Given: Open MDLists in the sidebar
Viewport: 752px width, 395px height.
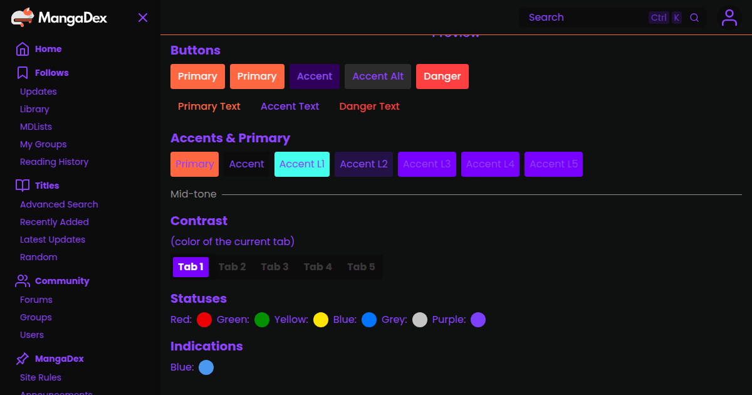Looking at the screenshot, I should [36, 127].
